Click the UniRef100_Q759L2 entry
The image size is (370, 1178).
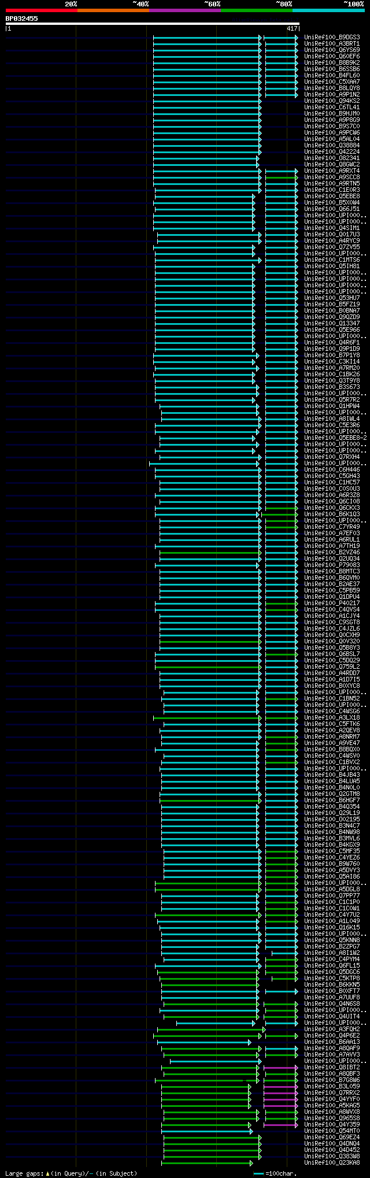pos(332,666)
